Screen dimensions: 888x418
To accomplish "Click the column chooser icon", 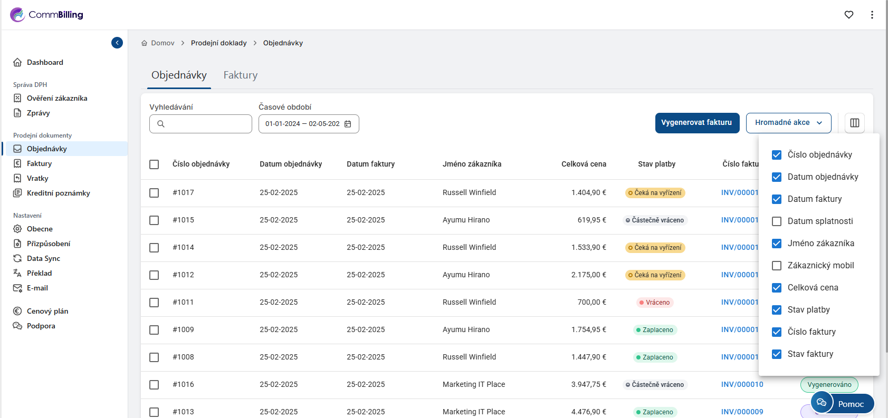I will tap(854, 123).
